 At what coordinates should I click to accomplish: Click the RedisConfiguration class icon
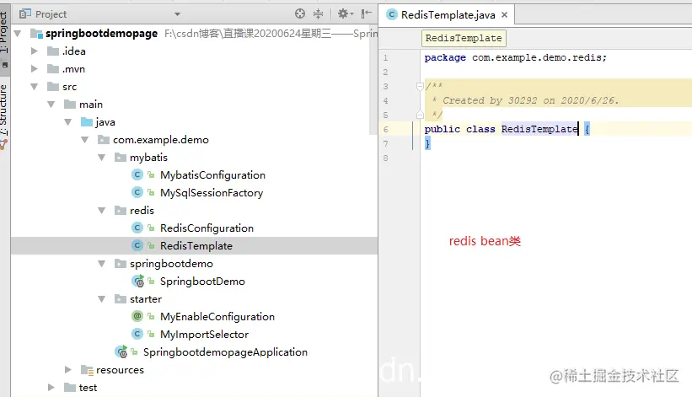(x=137, y=228)
